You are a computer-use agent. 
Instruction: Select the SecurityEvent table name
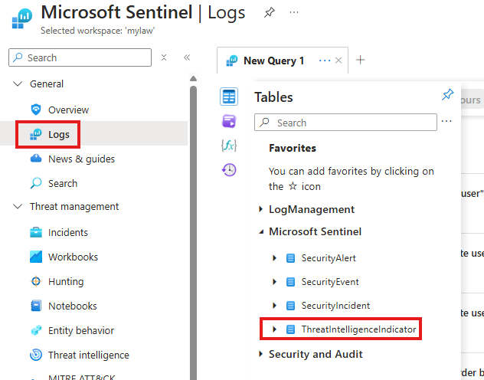330,282
